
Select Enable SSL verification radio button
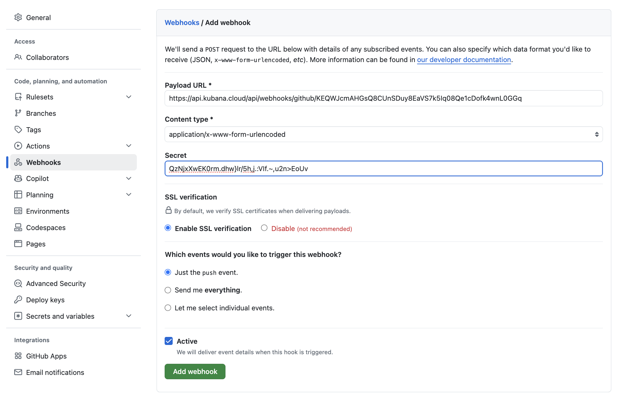pyautogui.click(x=168, y=228)
